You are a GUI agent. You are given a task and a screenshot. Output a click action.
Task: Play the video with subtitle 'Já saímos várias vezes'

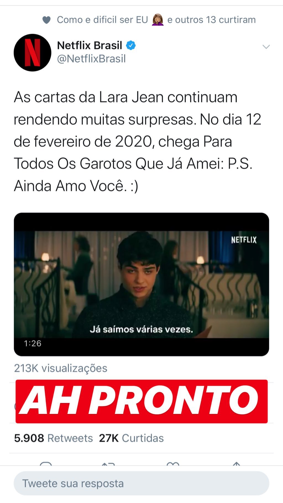click(x=141, y=284)
